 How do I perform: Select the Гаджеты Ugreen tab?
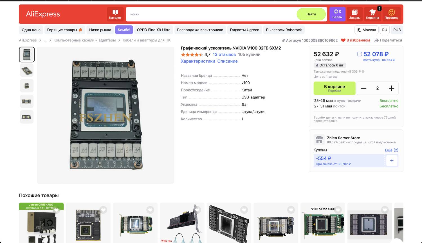point(244,30)
